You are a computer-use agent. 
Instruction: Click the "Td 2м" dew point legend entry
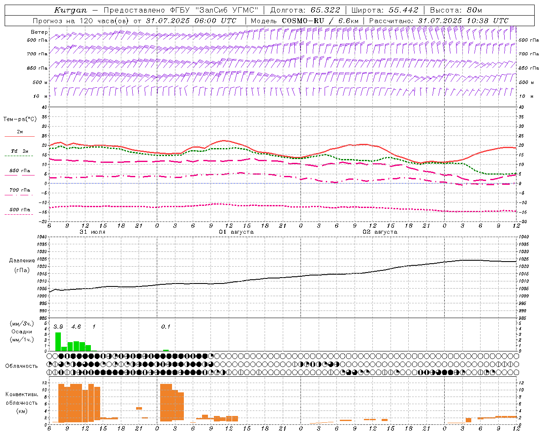click(x=19, y=151)
